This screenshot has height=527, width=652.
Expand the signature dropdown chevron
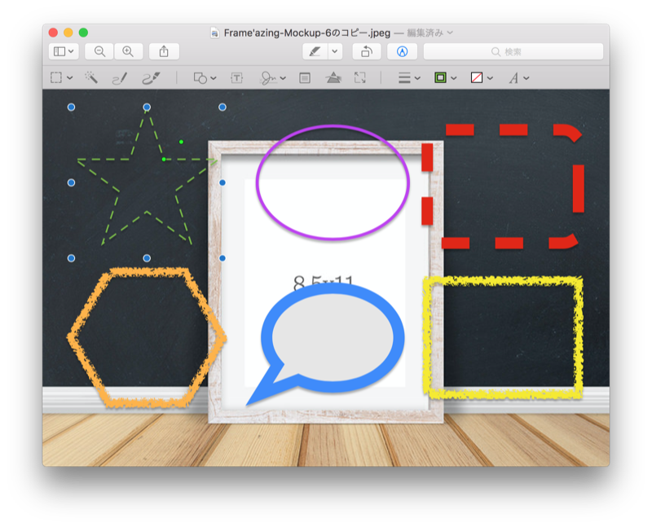click(x=283, y=77)
